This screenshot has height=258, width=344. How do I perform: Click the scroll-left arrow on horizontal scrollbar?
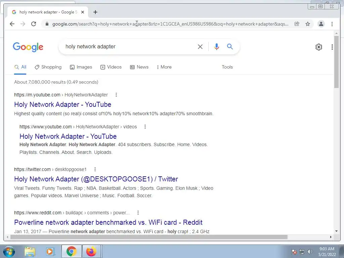point(7,237)
